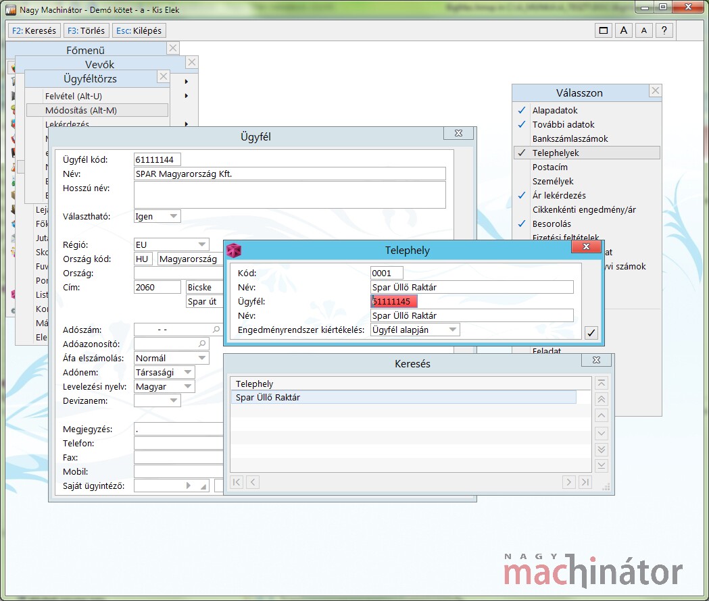Expand submenu arrow next to Felvétel
Screen dimensions: 709x601
tap(187, 96)
